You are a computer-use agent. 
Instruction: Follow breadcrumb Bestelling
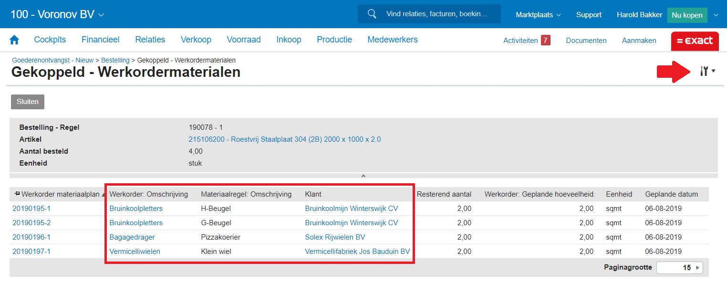point(115,60)
